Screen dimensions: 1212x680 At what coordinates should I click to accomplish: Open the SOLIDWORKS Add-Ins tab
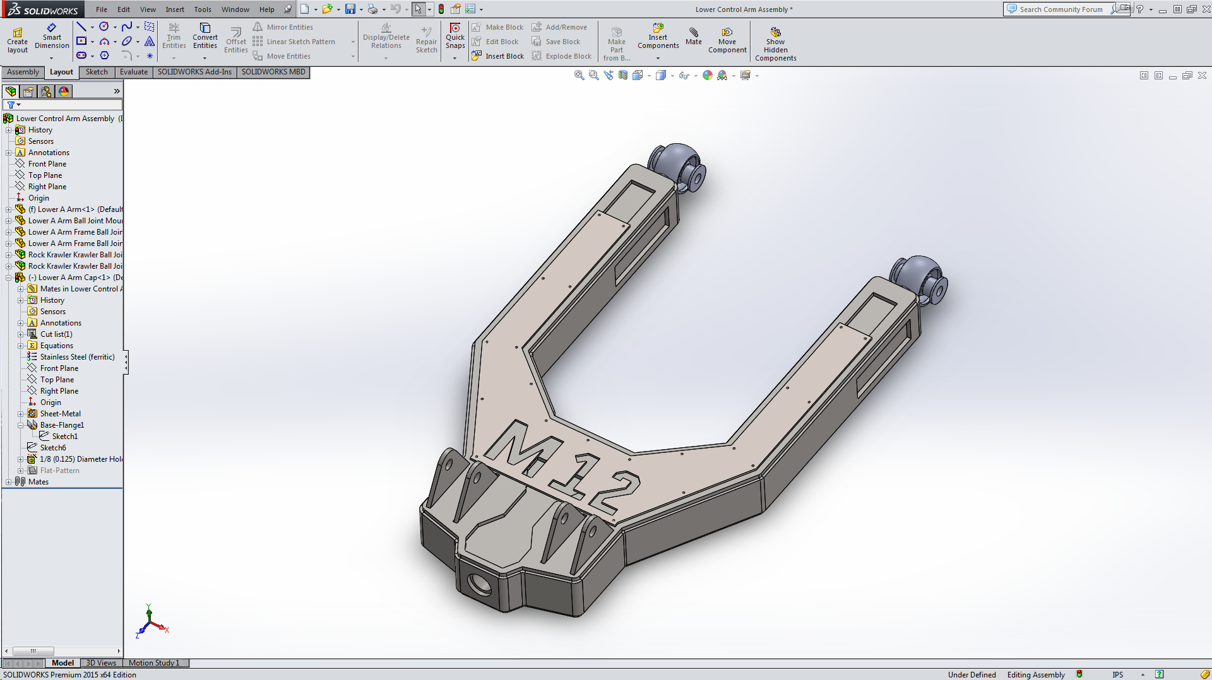[194, 72]
